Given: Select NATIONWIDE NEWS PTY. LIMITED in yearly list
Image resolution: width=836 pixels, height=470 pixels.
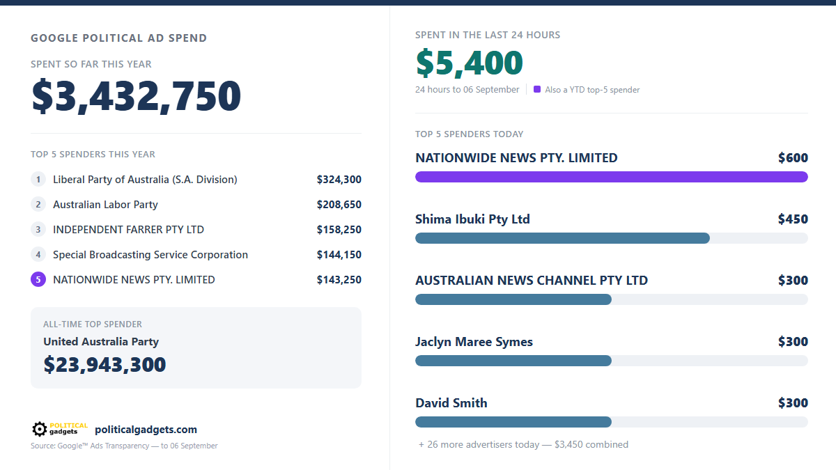Looking at the screenshot, I should (x=134, y=280).
